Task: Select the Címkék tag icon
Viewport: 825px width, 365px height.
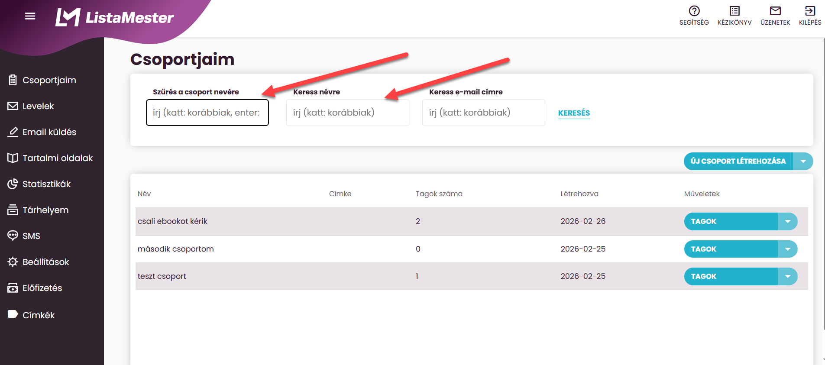Action: click(13, 314)
